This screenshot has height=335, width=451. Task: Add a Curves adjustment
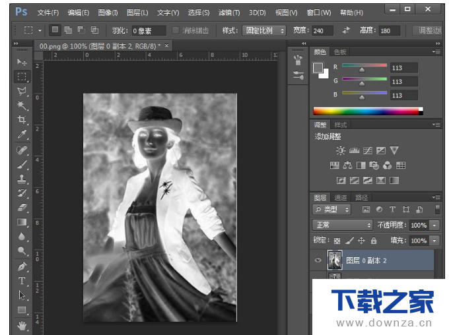[x=368, y=150]
